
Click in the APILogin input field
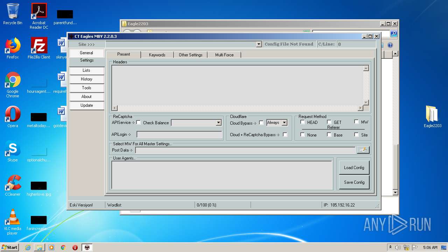[179, 134]
